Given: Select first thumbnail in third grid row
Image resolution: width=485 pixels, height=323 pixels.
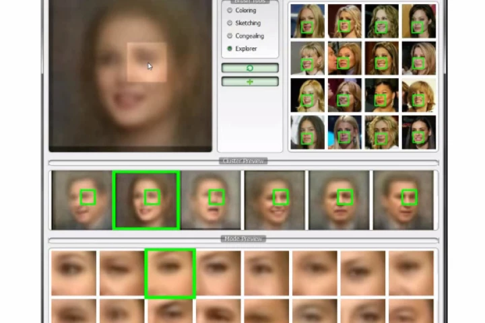Looking at the screenshot, I should (307, 95).
